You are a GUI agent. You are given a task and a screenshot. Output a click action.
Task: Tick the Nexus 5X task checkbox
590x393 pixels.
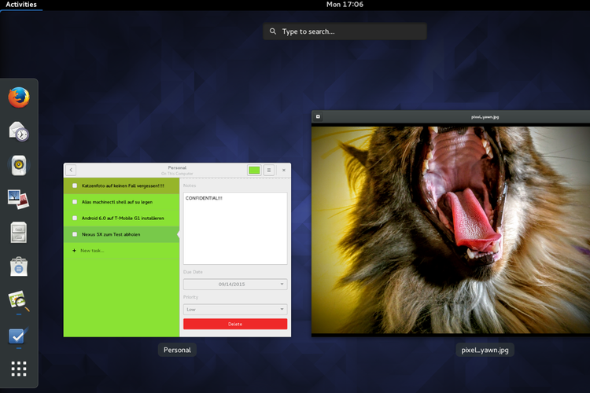tap(75, 234)
